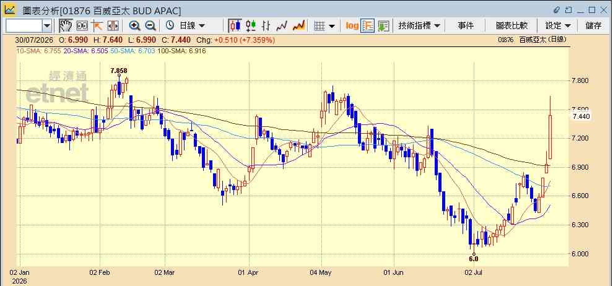The image size is (613, 286).
Task: Click the 6.0 low price label
Action: coord(474,259)
